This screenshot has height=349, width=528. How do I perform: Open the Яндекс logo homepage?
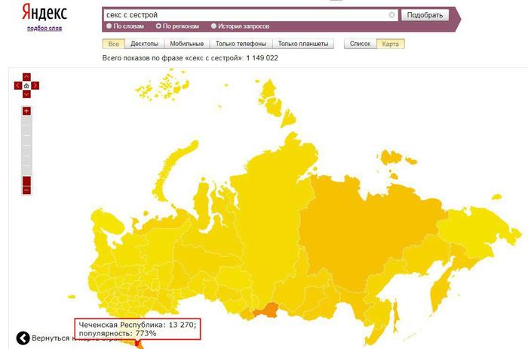[x=44, y=13]
